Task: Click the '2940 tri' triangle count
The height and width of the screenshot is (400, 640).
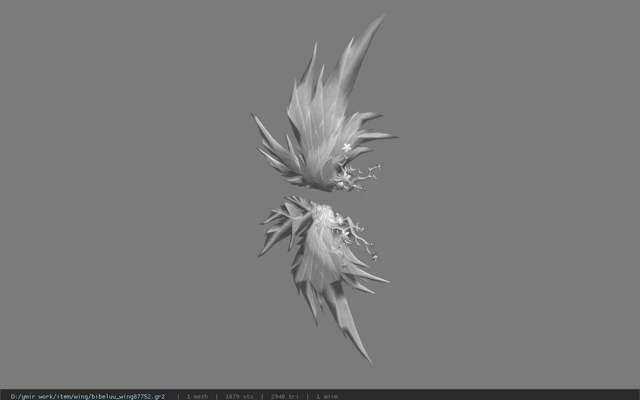Action: coord(284,396)
